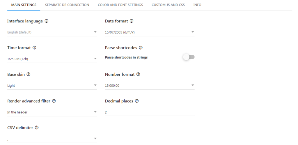Image resolution: width=298 pixels, height=145 pixels.
Task: Click the CSV delimiter help icon
Action: click(x=37, y=128)
